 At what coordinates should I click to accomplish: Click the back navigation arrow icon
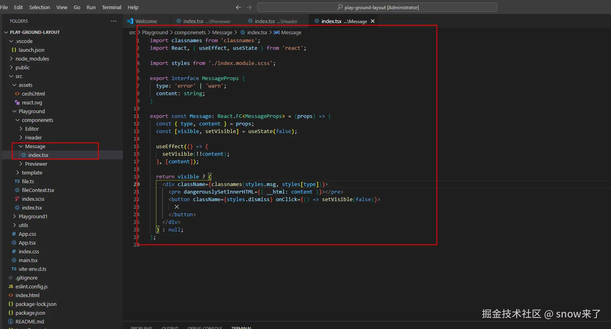click(238, 7)
